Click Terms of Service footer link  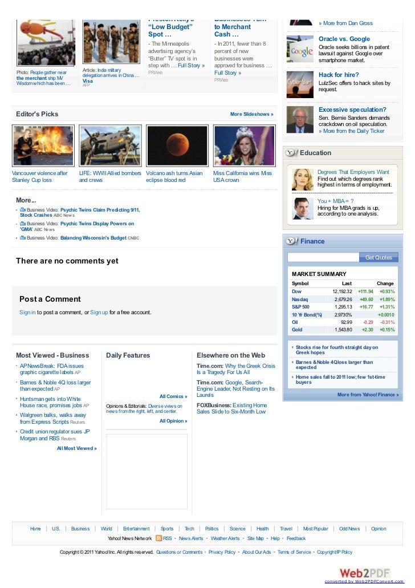(x=294, y=552)
